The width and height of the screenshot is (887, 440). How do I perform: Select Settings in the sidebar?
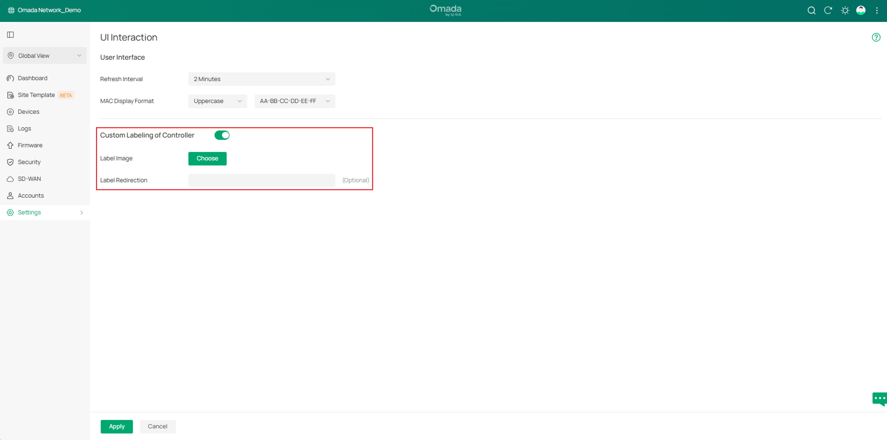click(x=45, y=213)
